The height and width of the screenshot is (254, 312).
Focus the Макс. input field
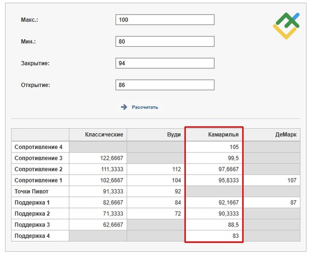(x=165, y=20)
